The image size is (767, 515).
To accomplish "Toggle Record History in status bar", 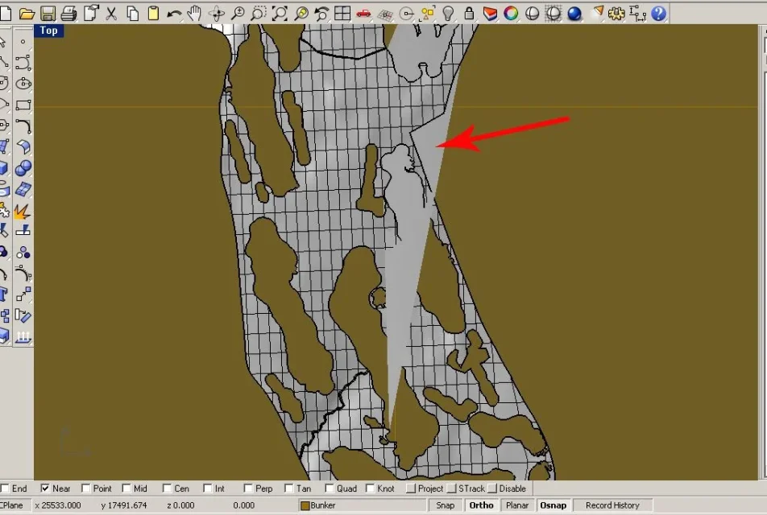I will 612,505.
